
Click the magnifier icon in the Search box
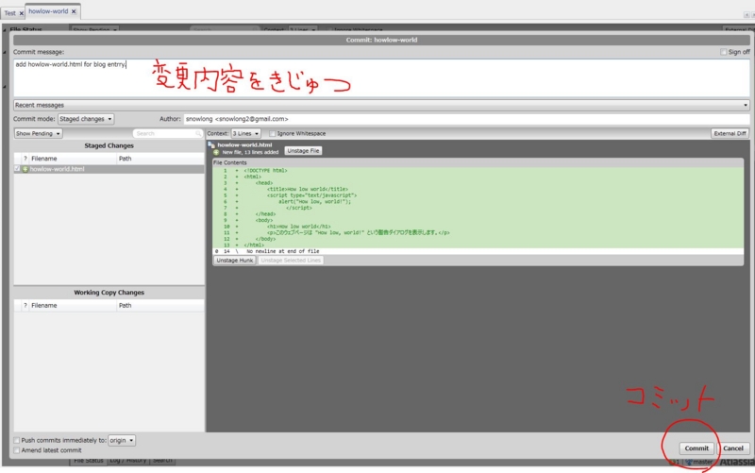click(x=198, y=133)
